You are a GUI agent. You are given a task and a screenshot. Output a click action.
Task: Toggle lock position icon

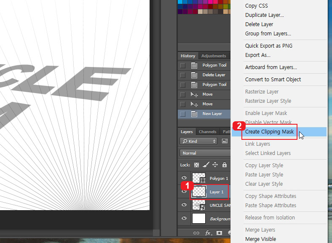coord(215,165)
